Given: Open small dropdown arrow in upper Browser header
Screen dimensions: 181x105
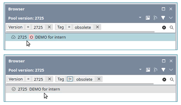Looking at the screenshot, I should pos(140,18).
